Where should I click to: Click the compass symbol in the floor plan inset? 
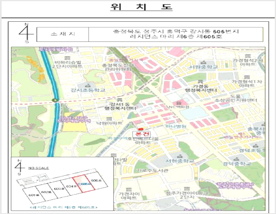pos(20,167)
